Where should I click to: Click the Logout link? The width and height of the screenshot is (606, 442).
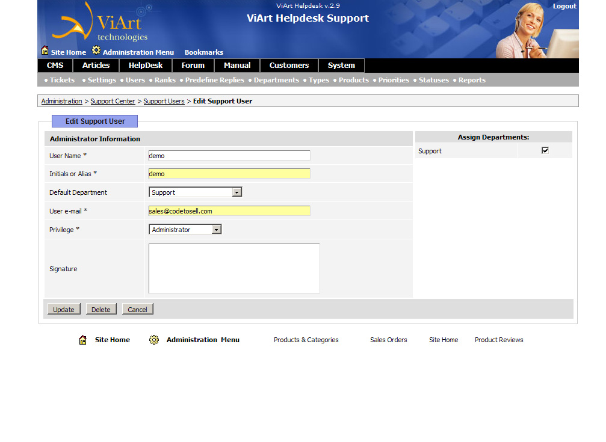[x=564, y=6]
